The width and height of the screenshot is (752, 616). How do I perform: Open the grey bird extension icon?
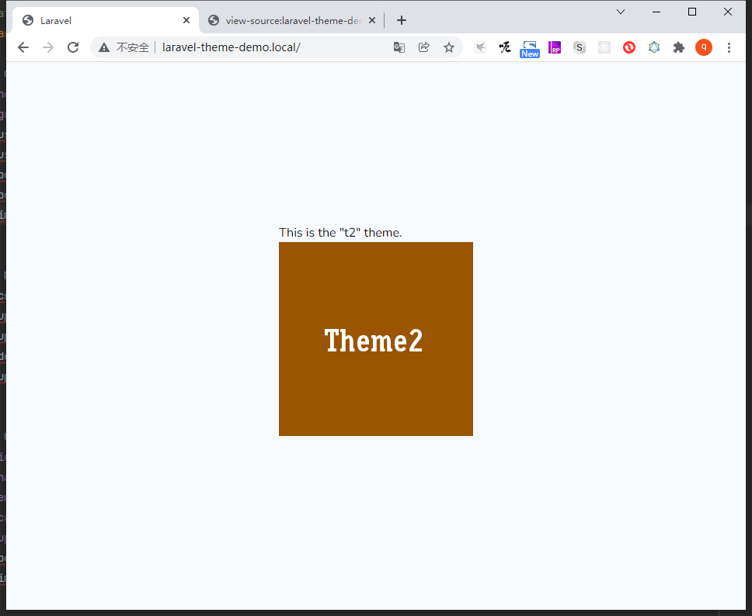click(480, 47)
